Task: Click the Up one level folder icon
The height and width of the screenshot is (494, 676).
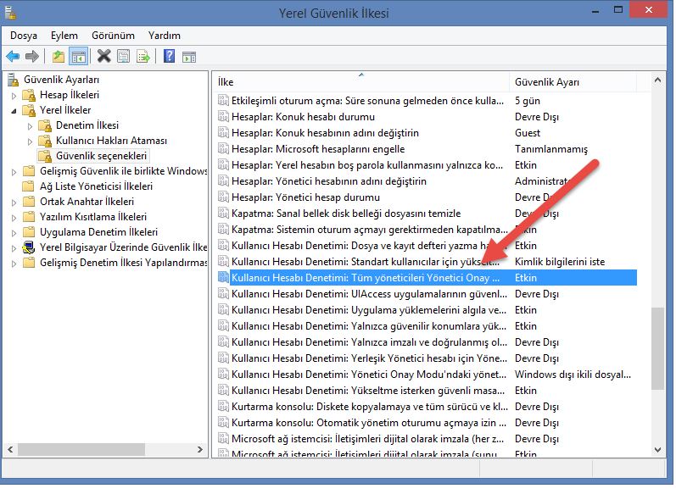Action: click(x=59, y=57)
